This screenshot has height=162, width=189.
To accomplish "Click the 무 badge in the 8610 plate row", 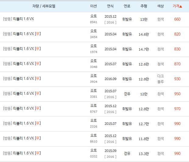I will [38, 138].
